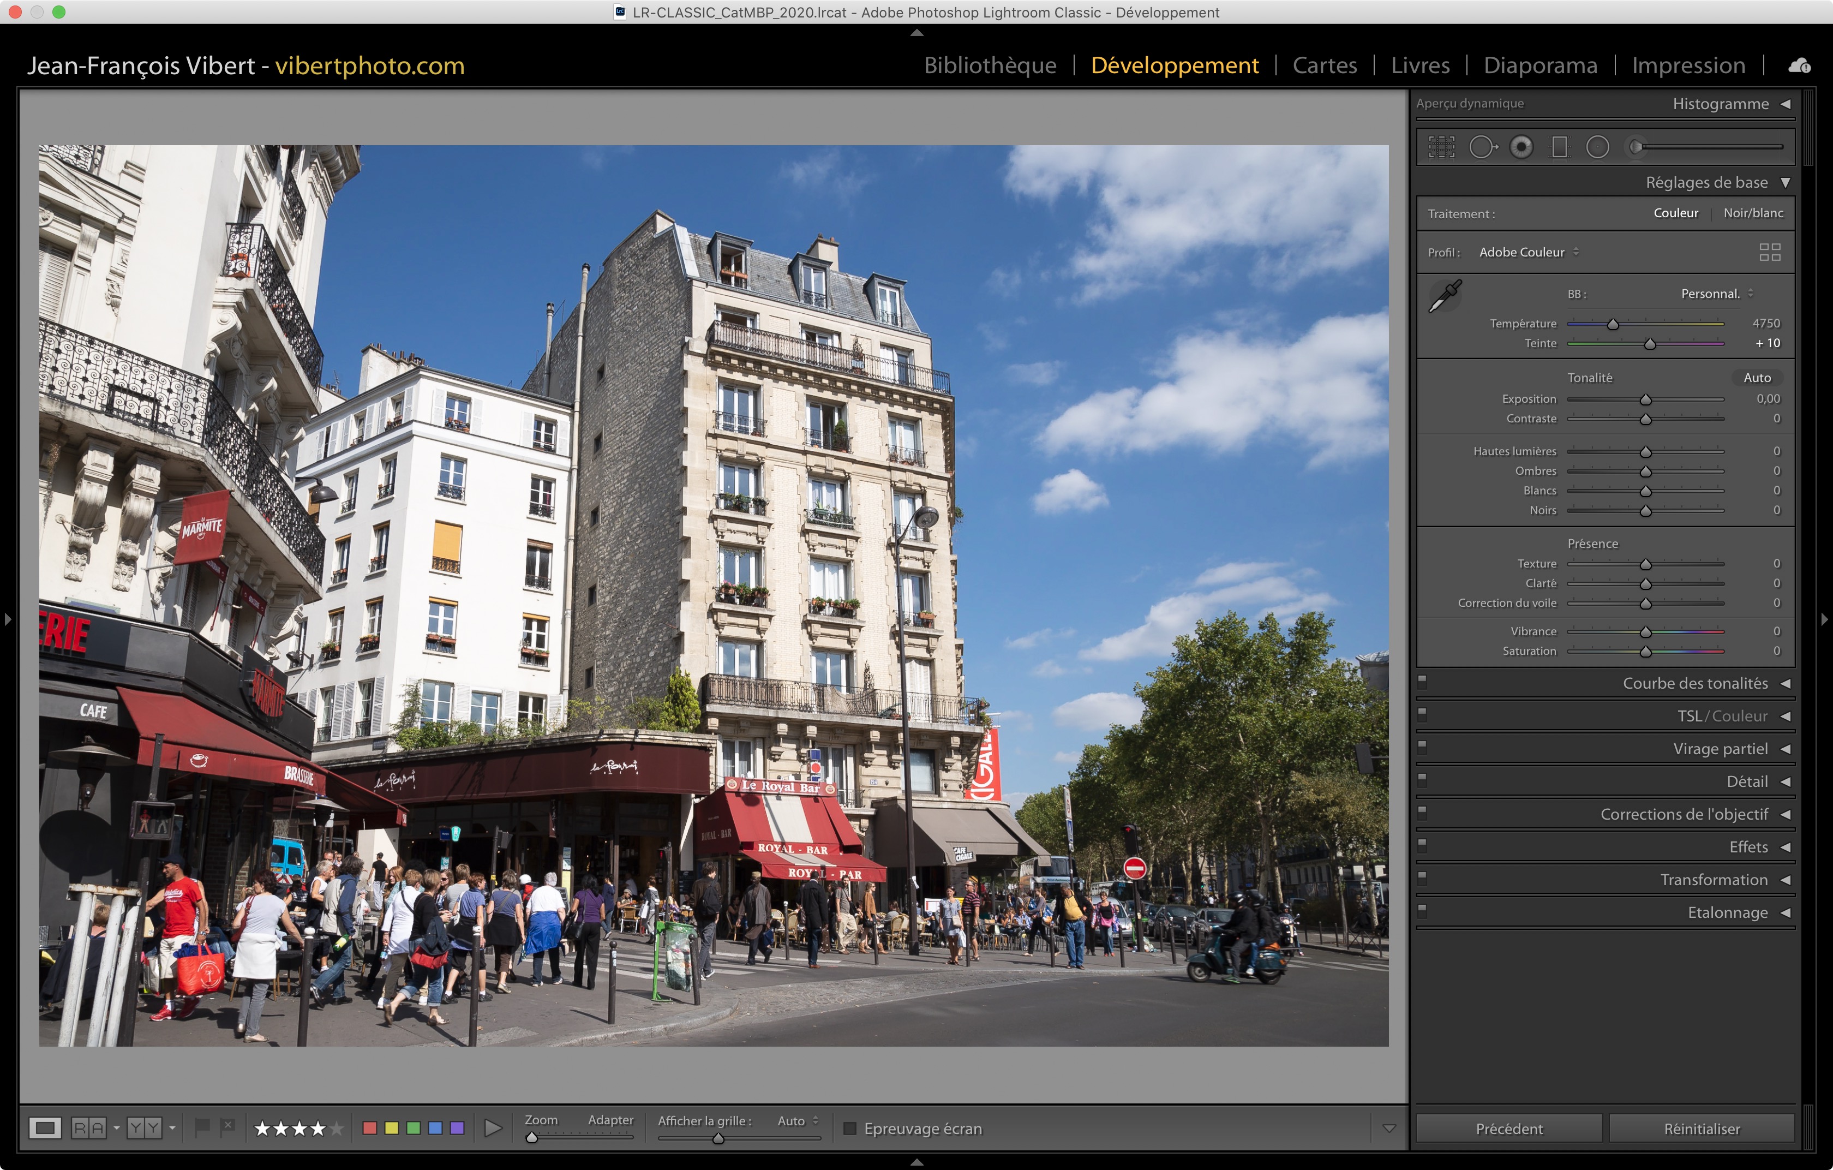Open the Impression module
Screen dimensions: 1833x1170
[1687, 65]
